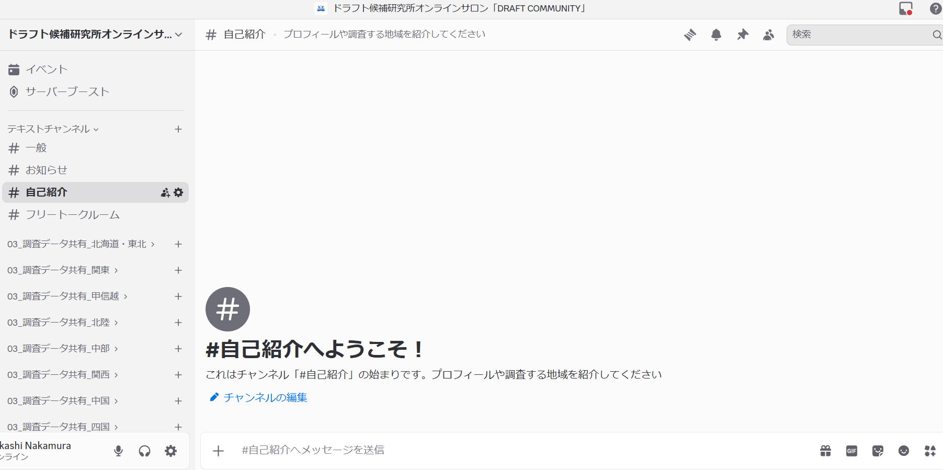Collapse the テキストチャンネル category
This screenshot has width=943, height=470.
[53, 129]
